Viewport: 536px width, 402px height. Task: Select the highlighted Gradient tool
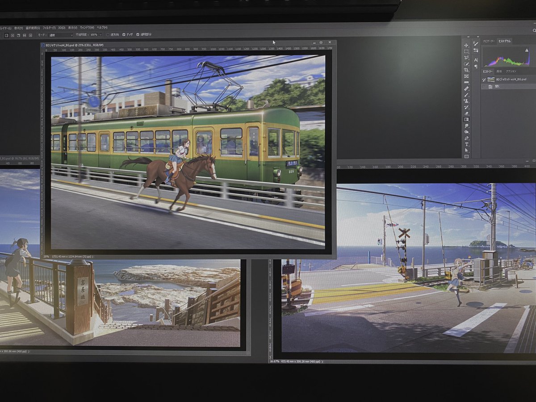[466, 119]
